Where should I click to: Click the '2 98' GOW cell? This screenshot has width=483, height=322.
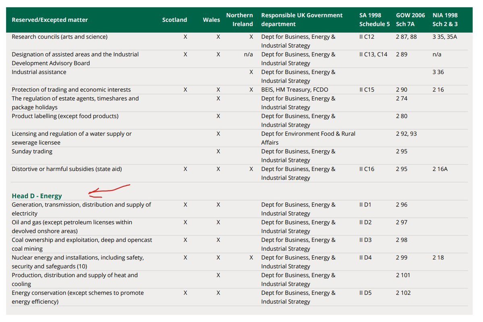point(401,240)
